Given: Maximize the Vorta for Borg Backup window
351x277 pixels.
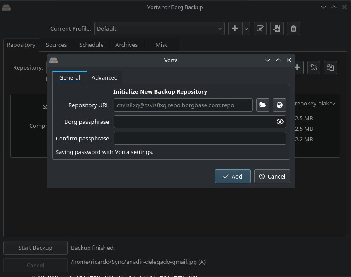Looking at the screenshot, I should click(334, 7).
